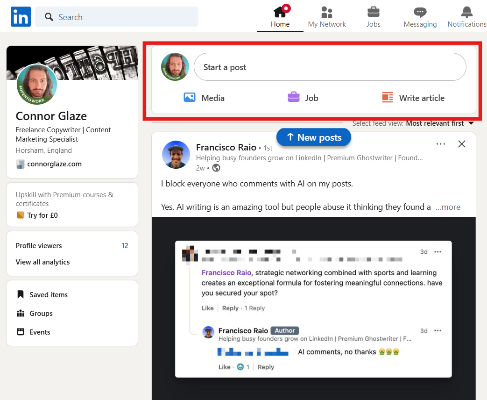The width and height of the screenshot is (487, 400).
Task: Click the Premium gold square icon
Action: coord(20,215)
